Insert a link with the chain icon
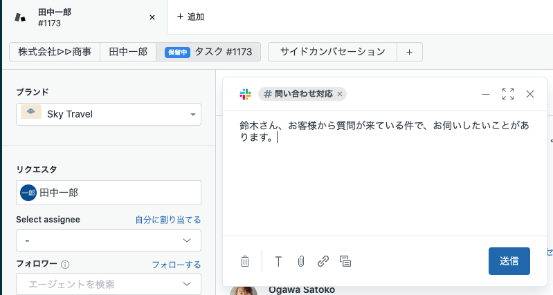Viewport: 553px width, 295px height. pyautogui.click(x=323, y=261)
